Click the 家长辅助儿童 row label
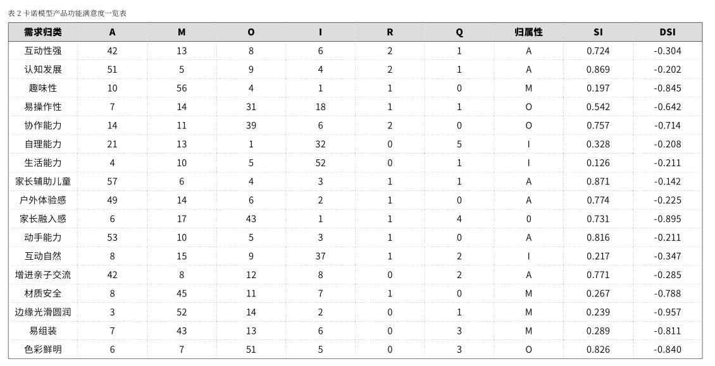 point(43,181)
